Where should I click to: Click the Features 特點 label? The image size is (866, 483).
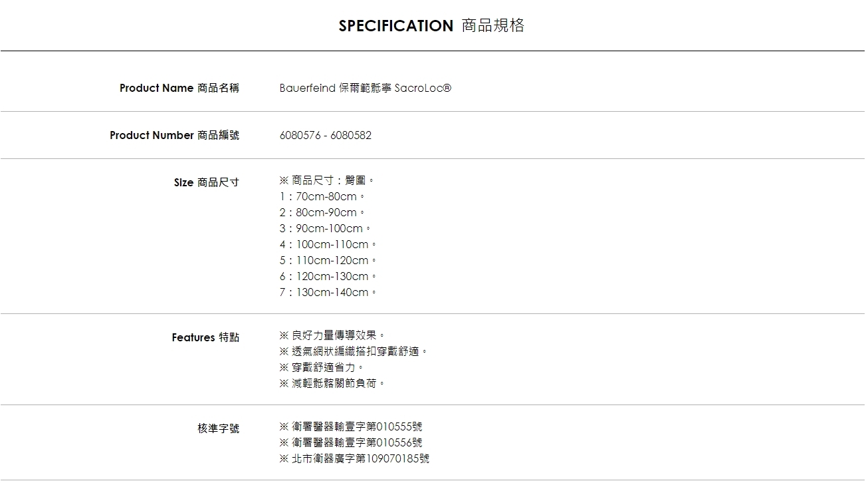(205, 337)
